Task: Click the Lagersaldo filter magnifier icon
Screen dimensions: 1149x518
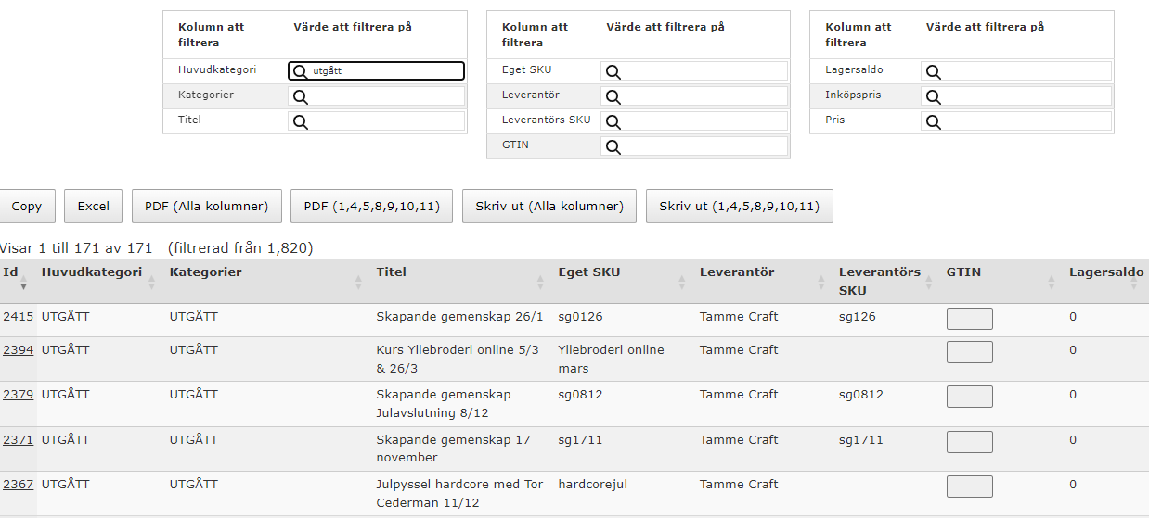Action: coord(933,71)
